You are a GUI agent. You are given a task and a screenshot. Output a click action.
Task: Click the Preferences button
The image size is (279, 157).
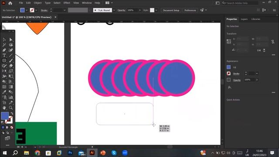click(x=190, y=10)
